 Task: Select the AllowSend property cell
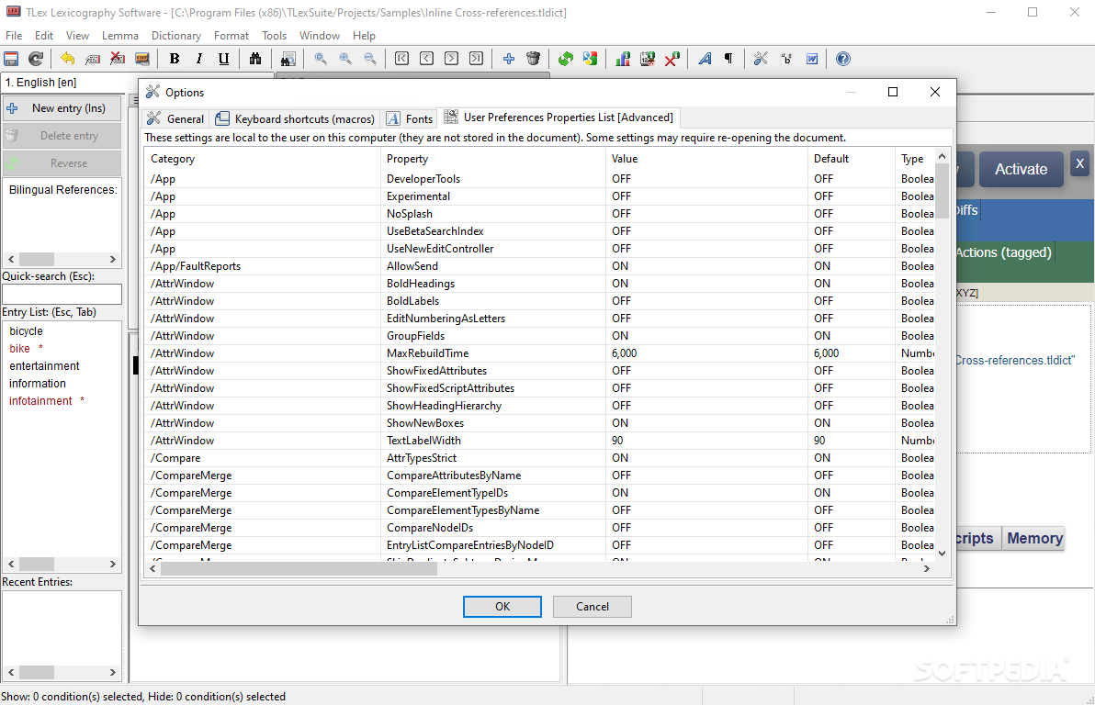click(493, 266)
